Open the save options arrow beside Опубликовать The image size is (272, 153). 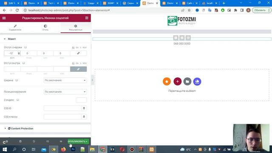[87, 142]
